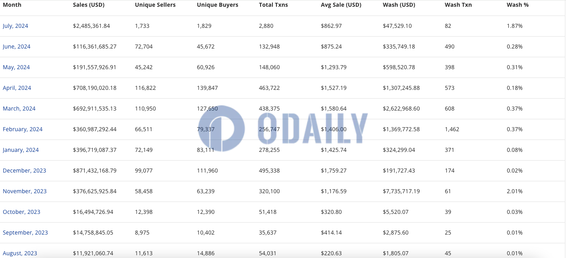Open the June, 2024 month link
Viewport: 566px width, 258px height.
[x=17, y=47]
